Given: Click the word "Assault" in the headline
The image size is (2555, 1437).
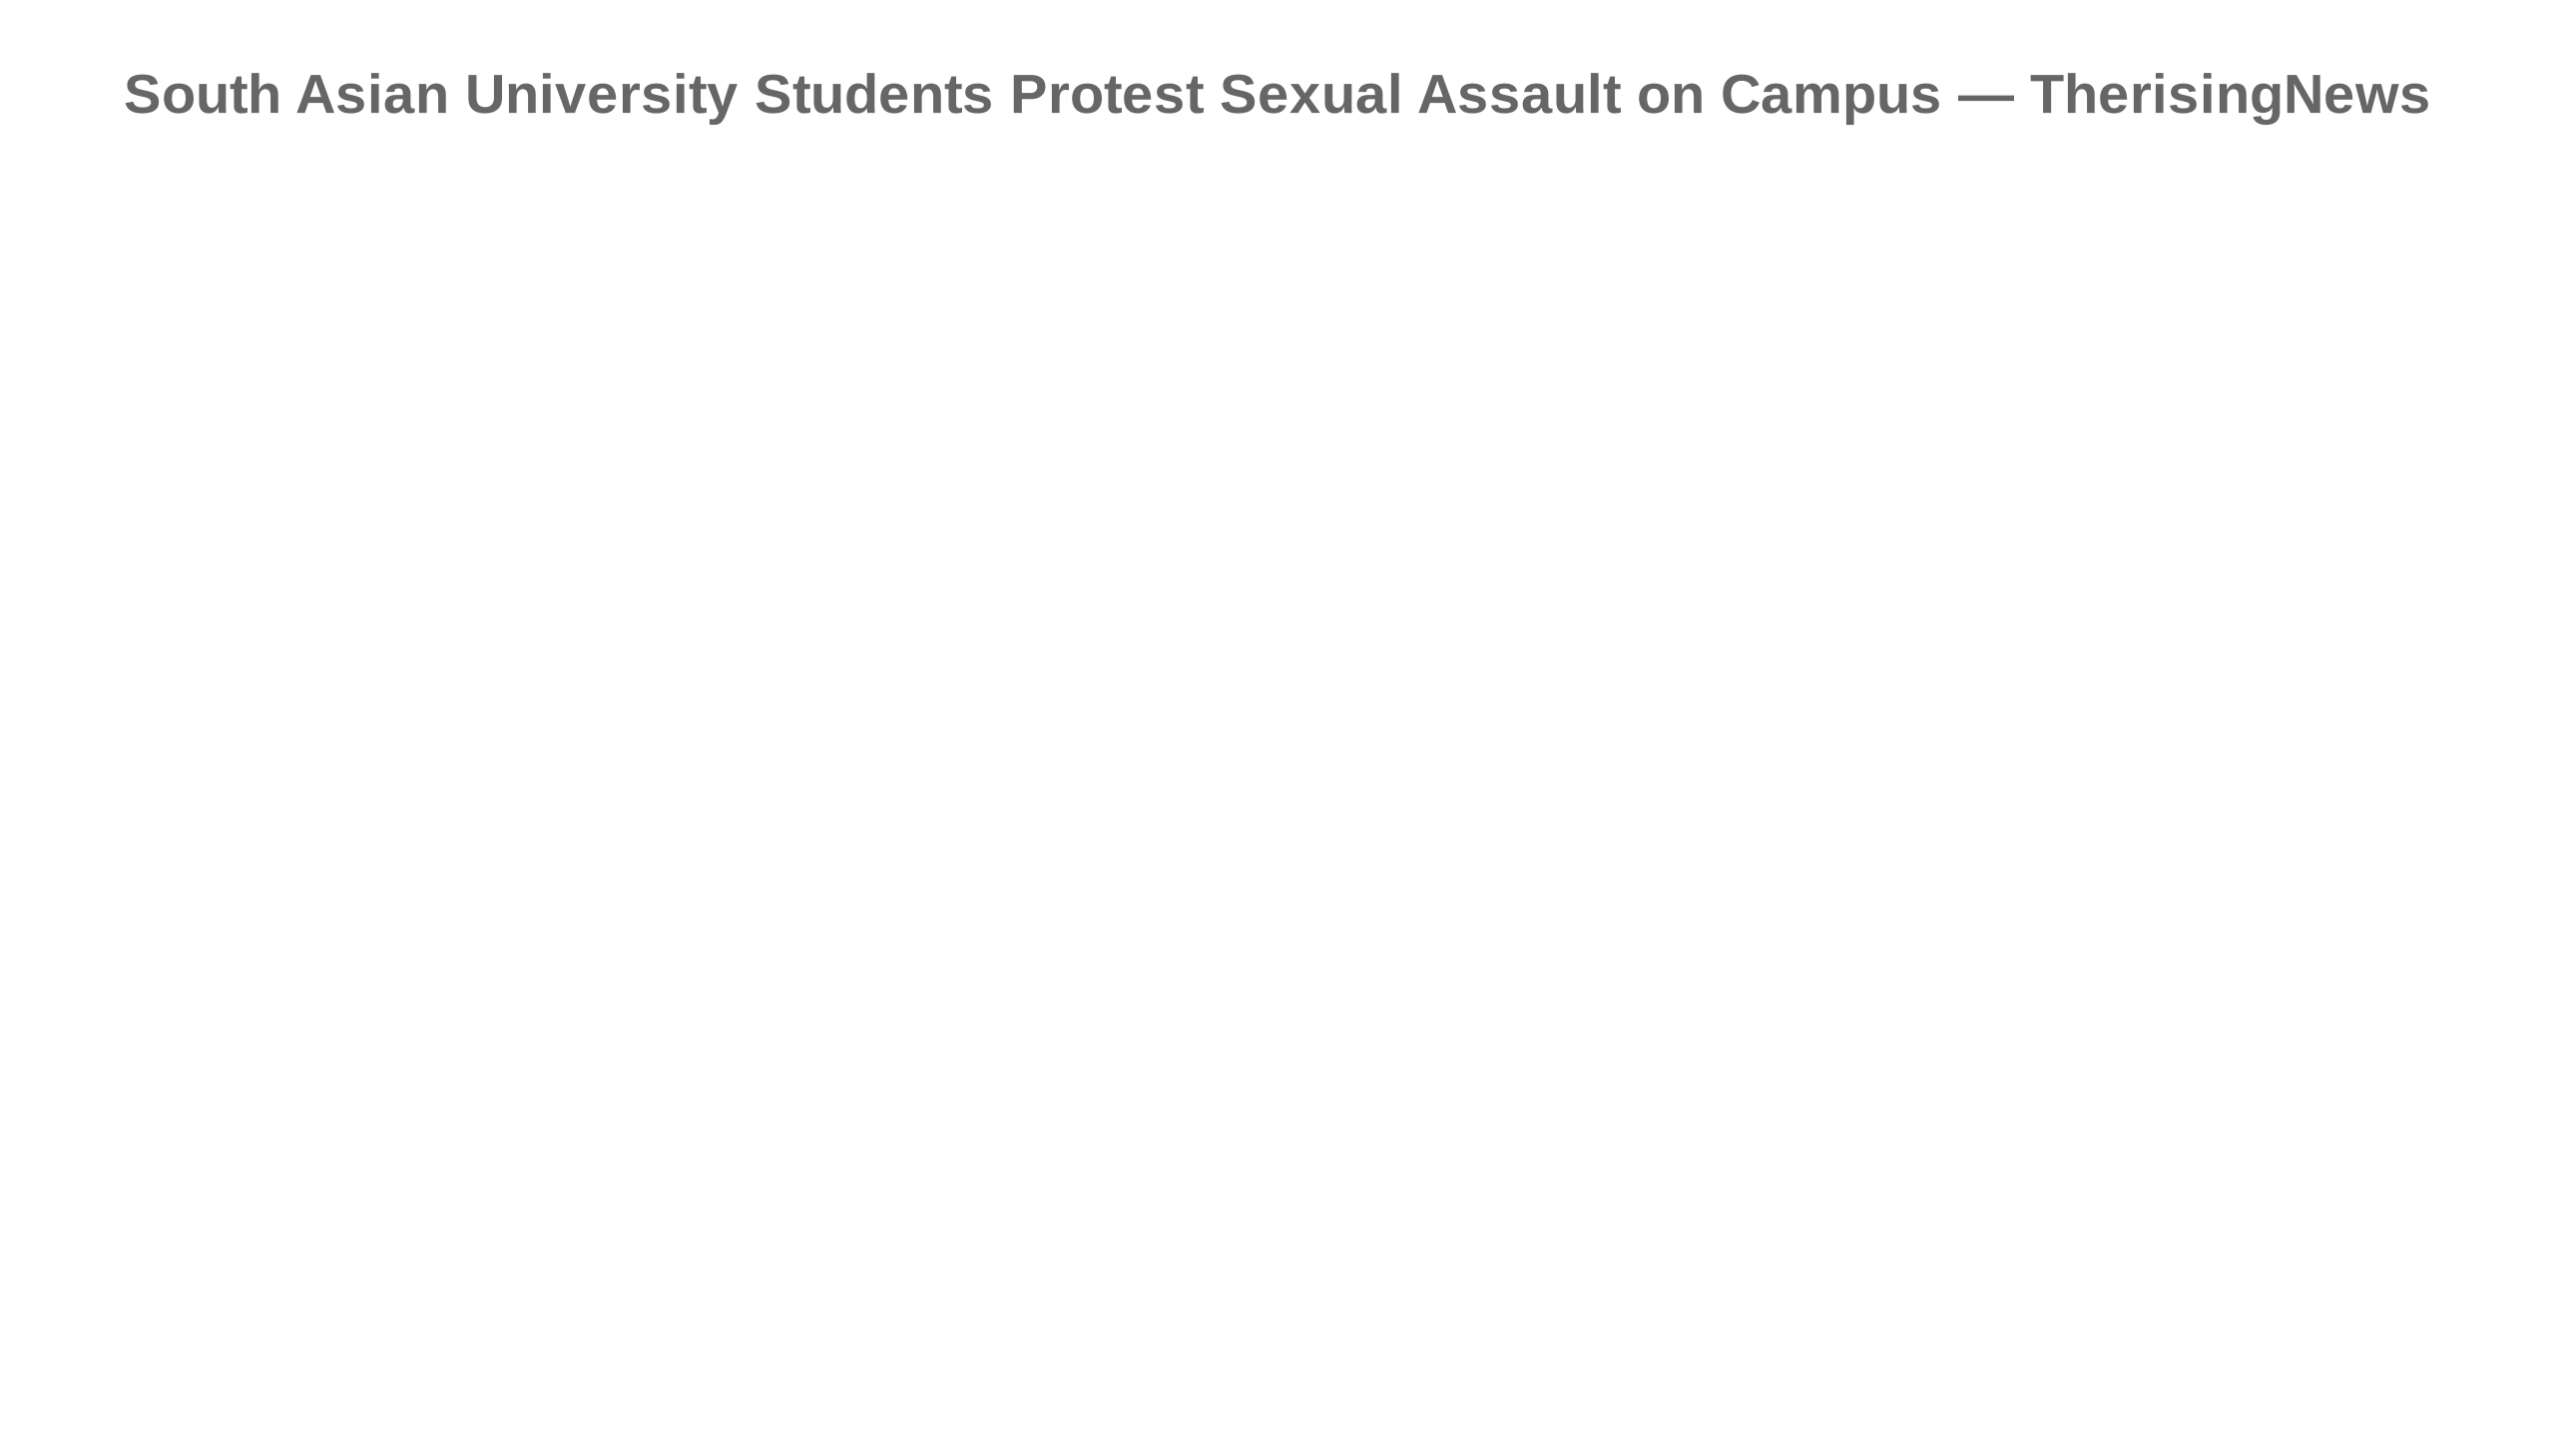Looking at the screenshot, I should (x=1518, y=96).
